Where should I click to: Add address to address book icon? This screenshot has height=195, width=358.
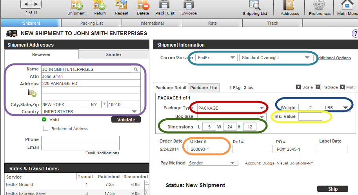tap(32, 92)
